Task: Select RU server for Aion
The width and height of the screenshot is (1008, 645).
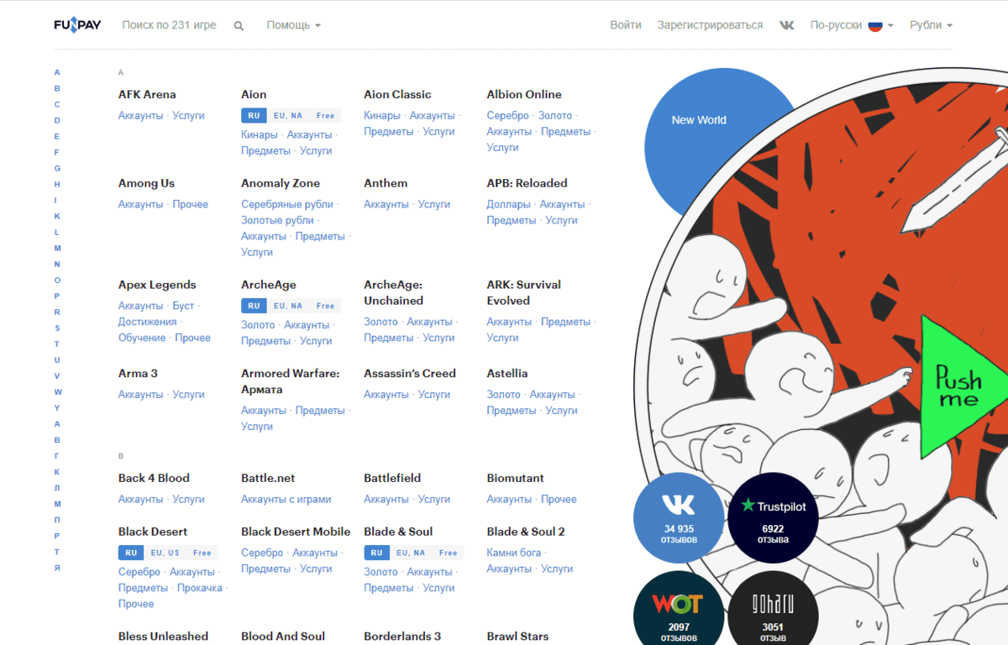Action: point(254,116)
